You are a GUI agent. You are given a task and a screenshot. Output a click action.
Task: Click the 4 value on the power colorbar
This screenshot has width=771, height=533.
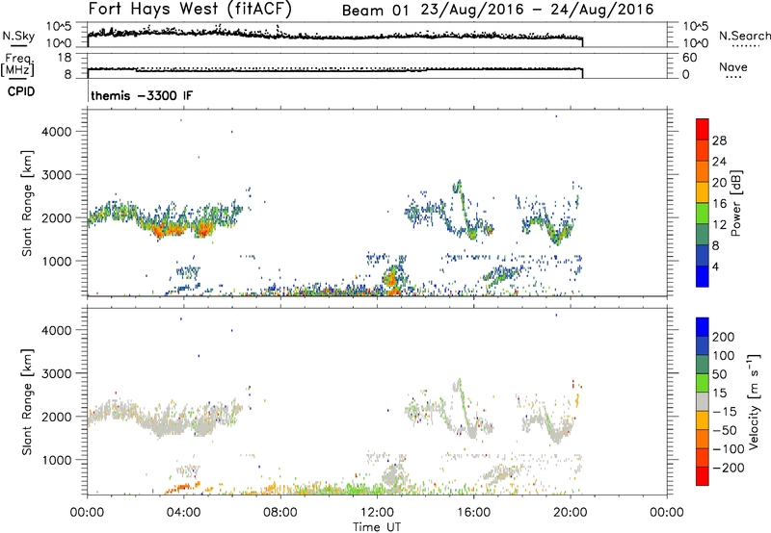pyautogui.click(x=715, y=266)
